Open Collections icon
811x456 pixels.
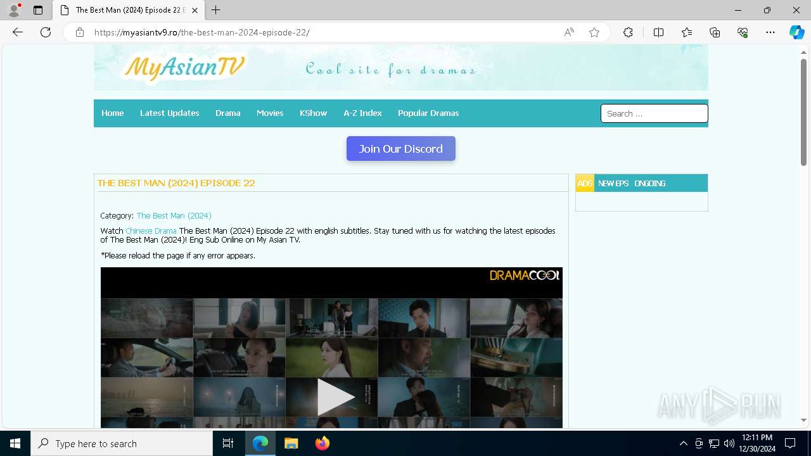[715, 32]
